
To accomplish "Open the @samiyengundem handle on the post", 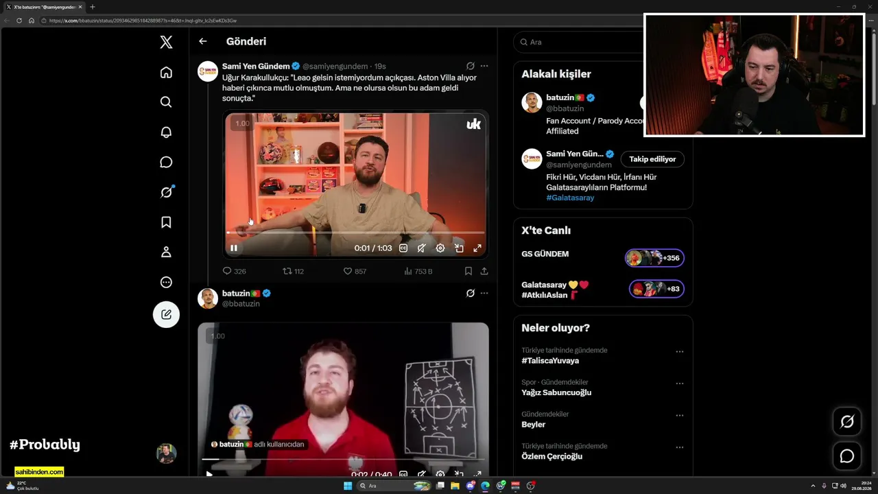I will [335, 67].
